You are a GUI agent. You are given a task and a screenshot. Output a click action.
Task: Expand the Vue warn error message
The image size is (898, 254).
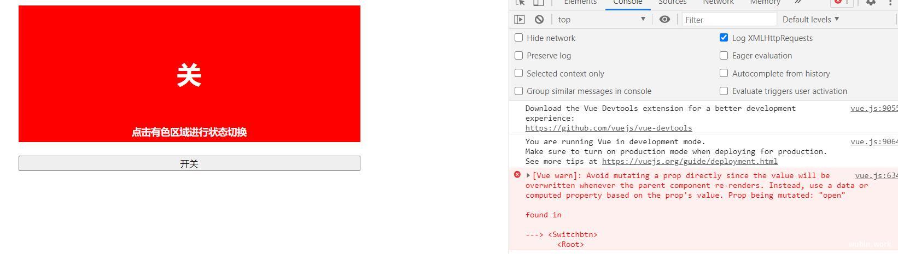pyautogui.click(x=528, y=175)
